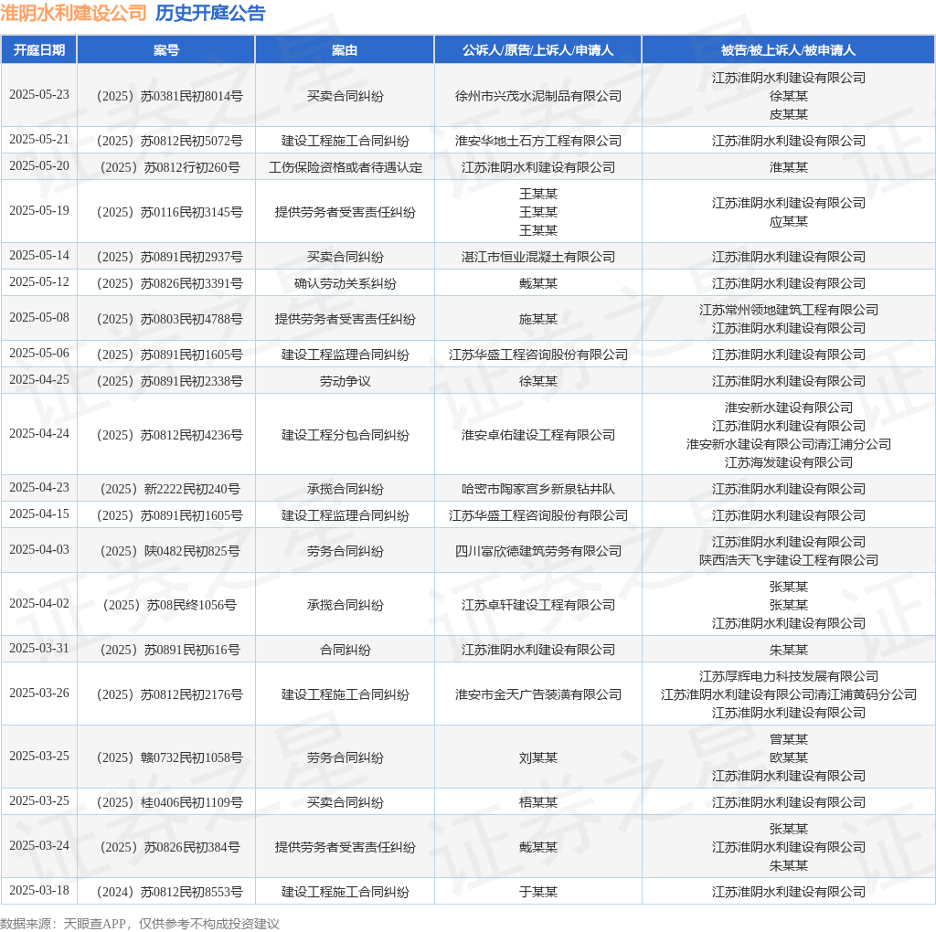Click defendant 淮安新水建设有限公司清江浦分公司
936x932 pixels.
click(789, 444)
